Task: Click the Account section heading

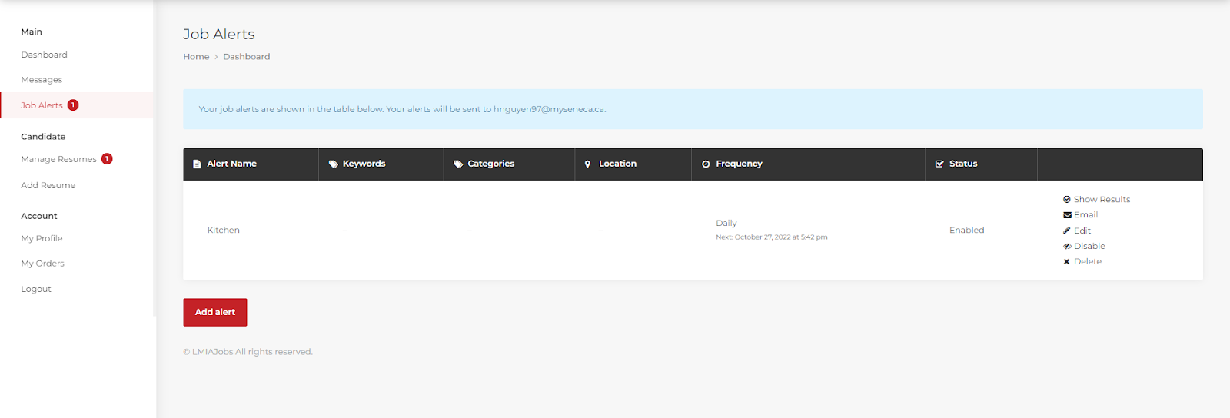Action: (x=39, y=217)
